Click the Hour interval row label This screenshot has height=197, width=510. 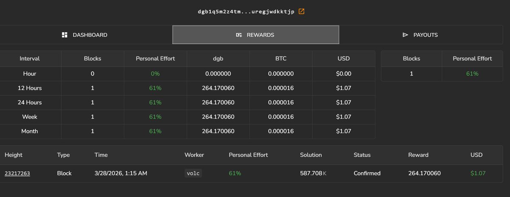(x=30, y=74)
